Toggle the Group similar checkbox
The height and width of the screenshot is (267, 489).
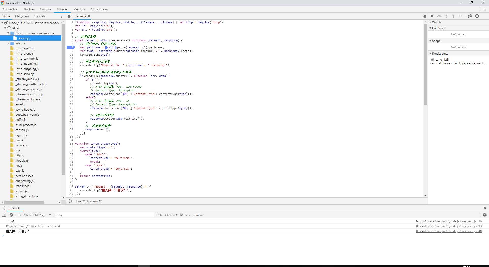[182, 215]
